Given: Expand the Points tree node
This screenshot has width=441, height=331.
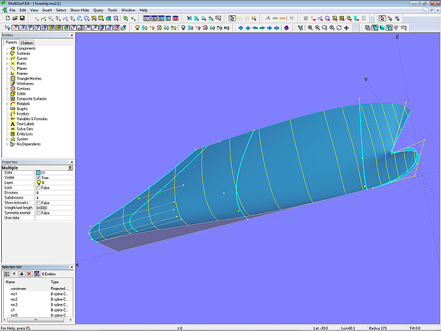Looking at the screenshot, I should [x=7, y=64].
